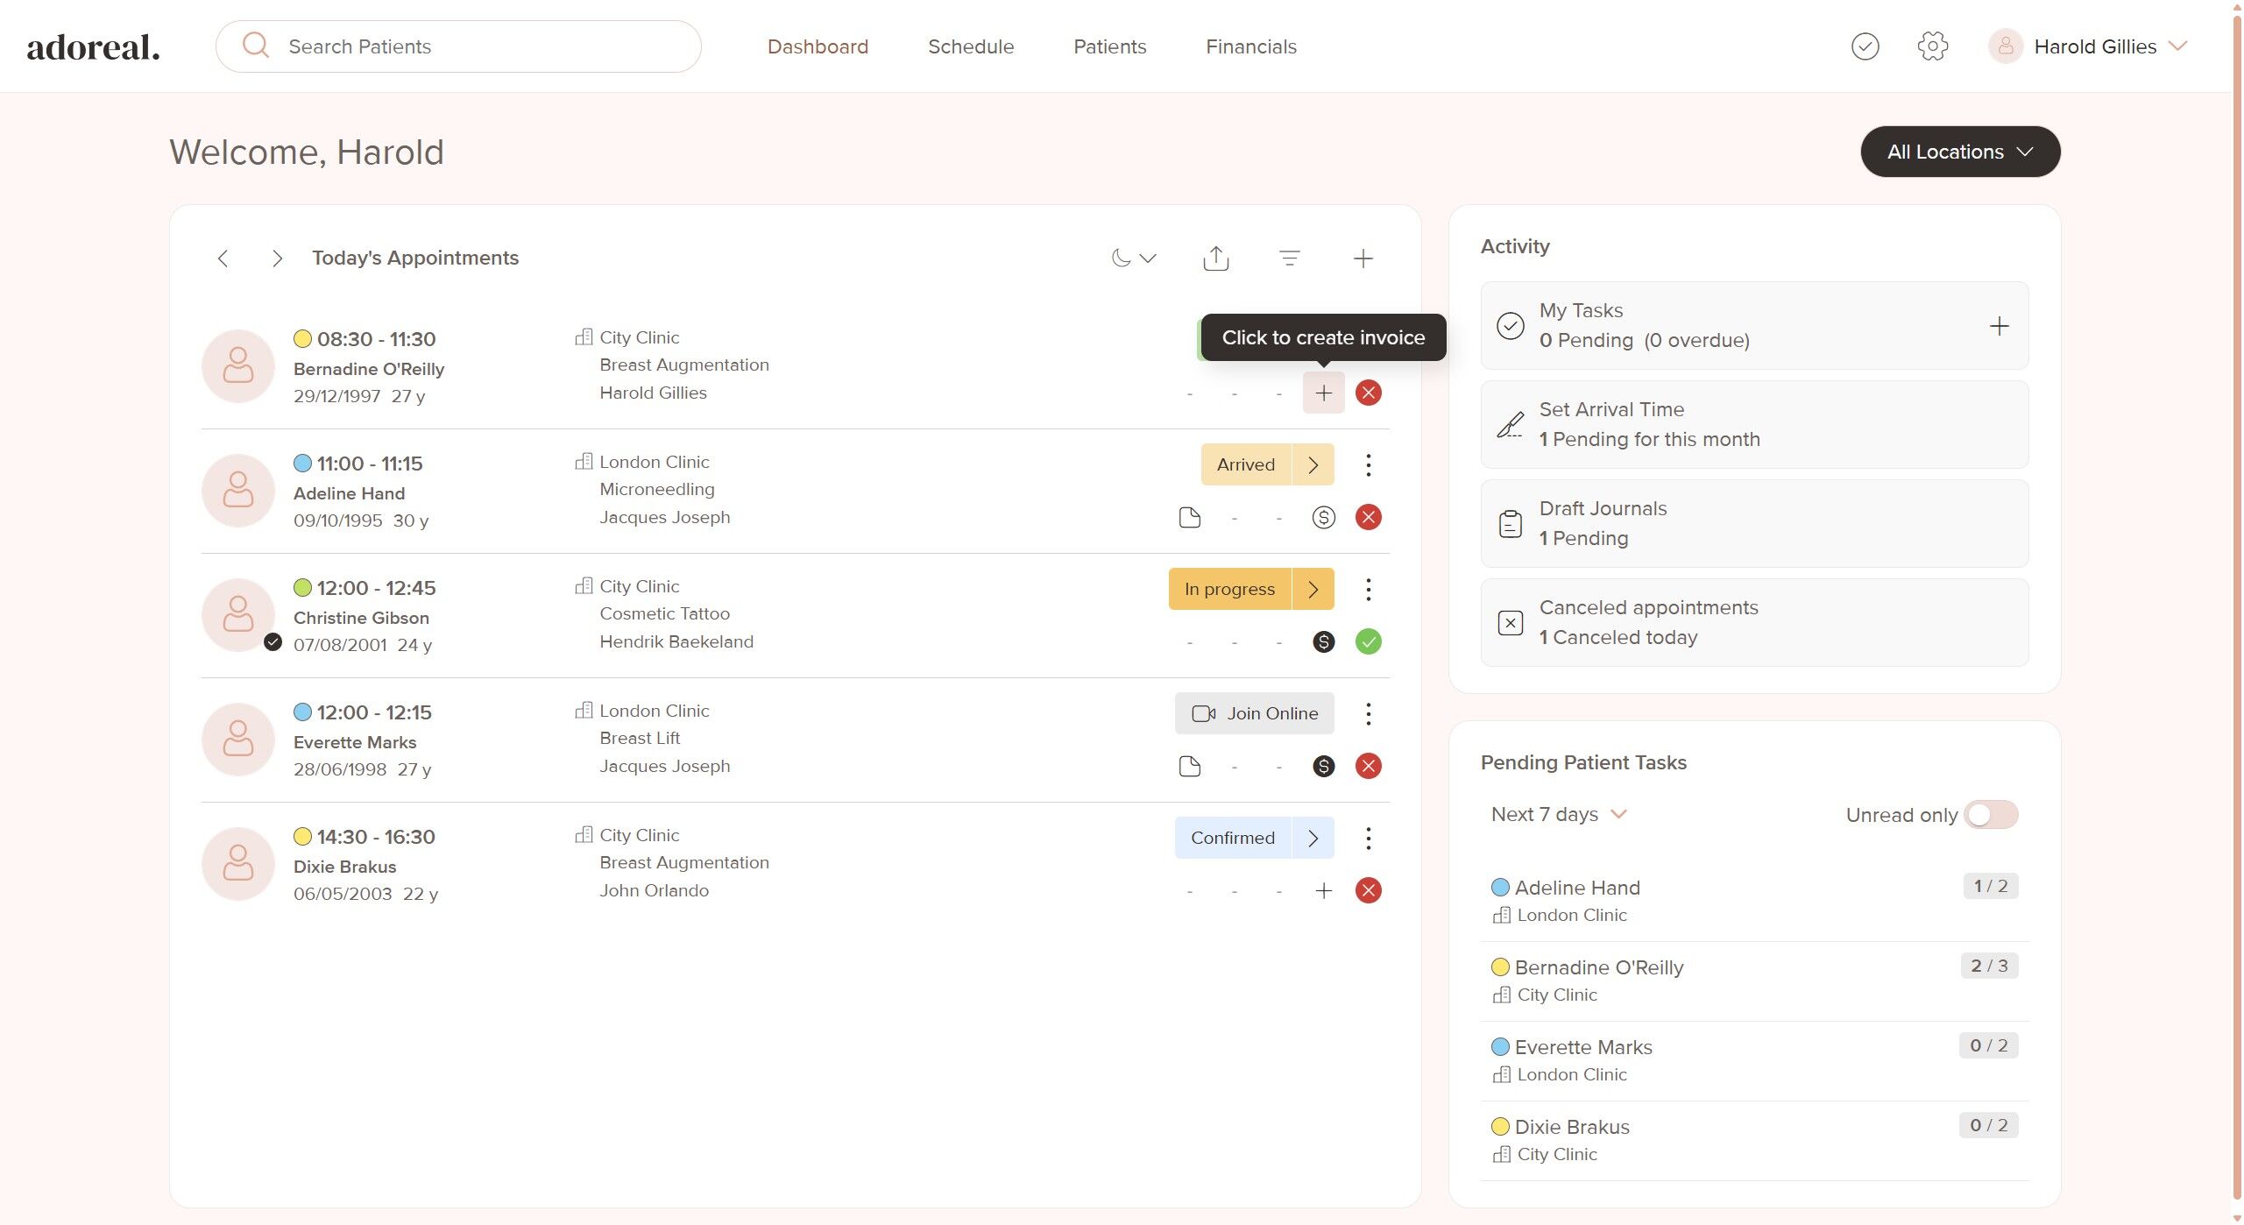
Task: Open tasks checkmark icon in header
Action: [x=1865, y=46]
